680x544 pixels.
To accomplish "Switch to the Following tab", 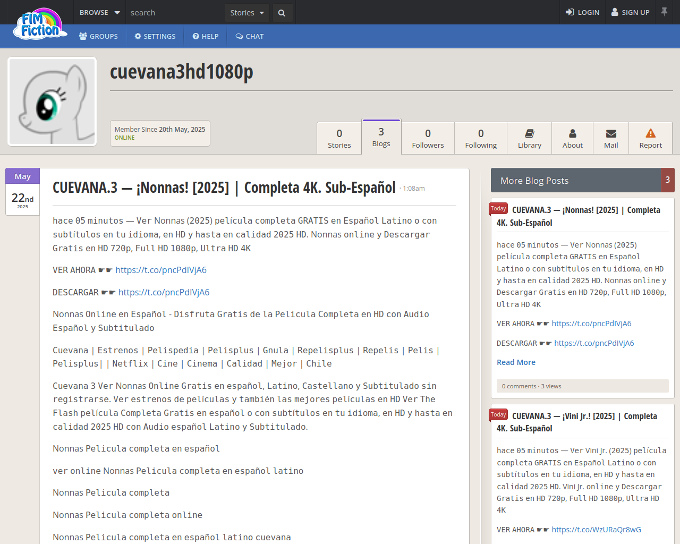I will coord(481,138).
